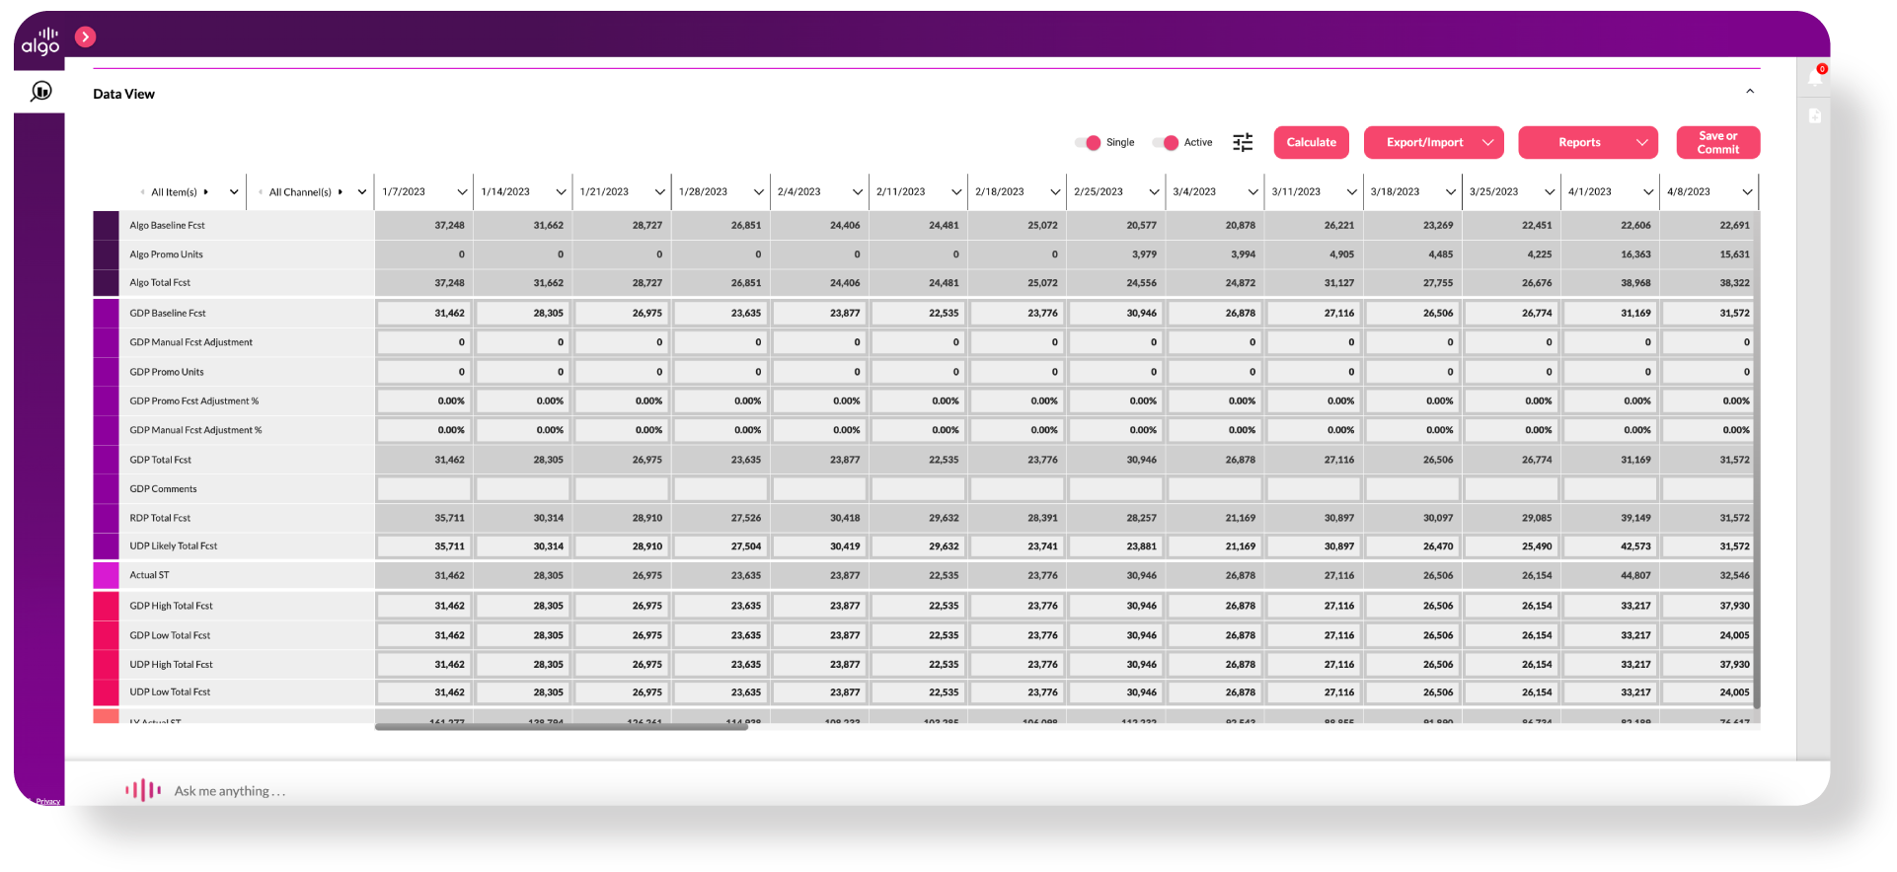
Task: Open the chat analytics sidebar icon
Action: click(x=40, y=92)
